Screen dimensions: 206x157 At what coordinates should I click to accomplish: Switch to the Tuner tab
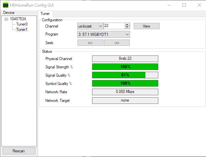tap(45, 13)
